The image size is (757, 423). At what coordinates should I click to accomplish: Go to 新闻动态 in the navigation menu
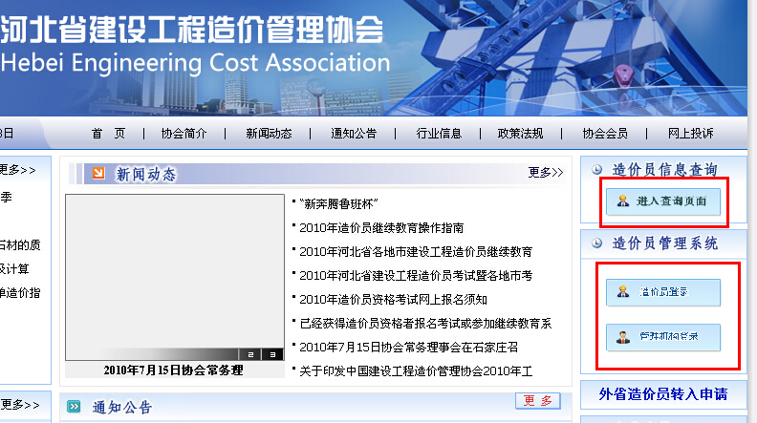coord(269,134)
